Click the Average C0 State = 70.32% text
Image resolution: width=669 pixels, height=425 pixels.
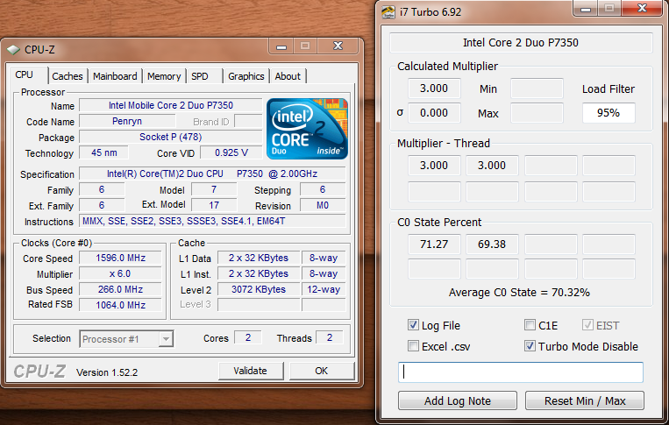point(519,293)
